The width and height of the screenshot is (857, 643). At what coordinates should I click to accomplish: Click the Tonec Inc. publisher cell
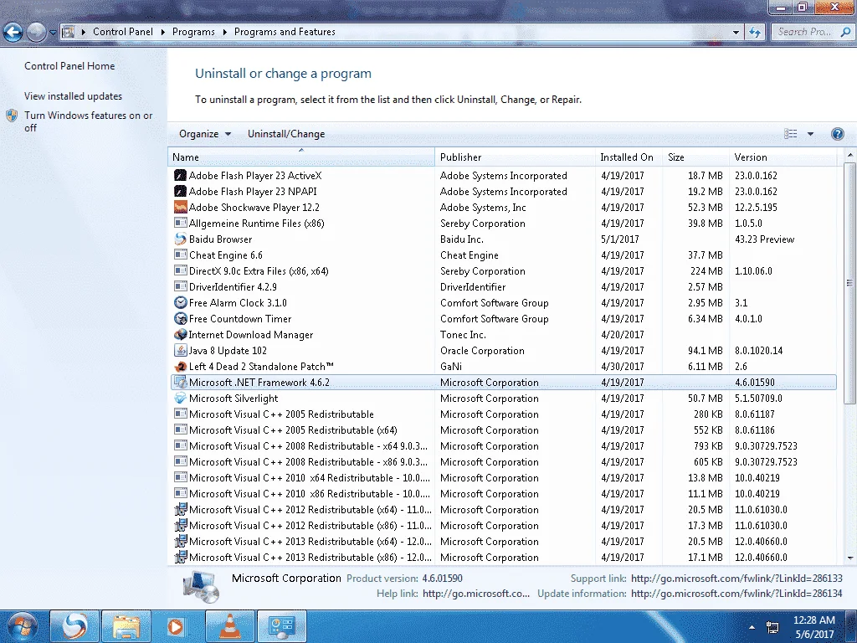tap(463, 335)
